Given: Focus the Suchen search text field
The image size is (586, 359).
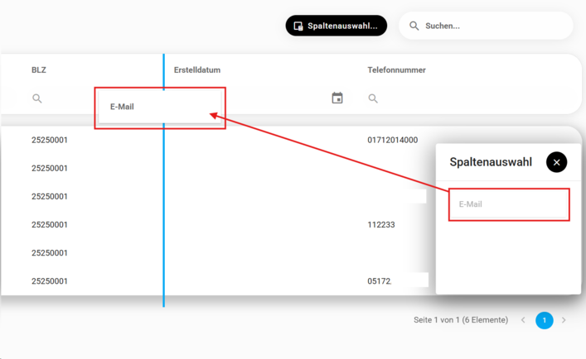Looking at the screenshot, I should pos(493,26).
